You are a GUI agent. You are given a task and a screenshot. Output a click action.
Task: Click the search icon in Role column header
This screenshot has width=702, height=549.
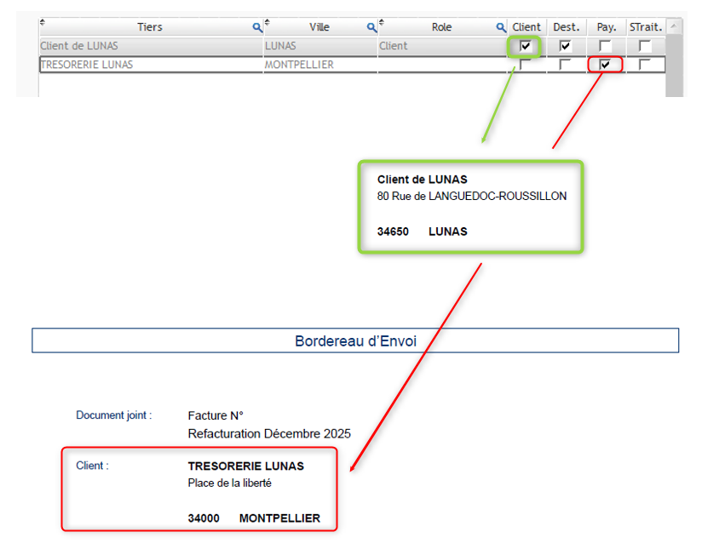[x=501, y=28]
